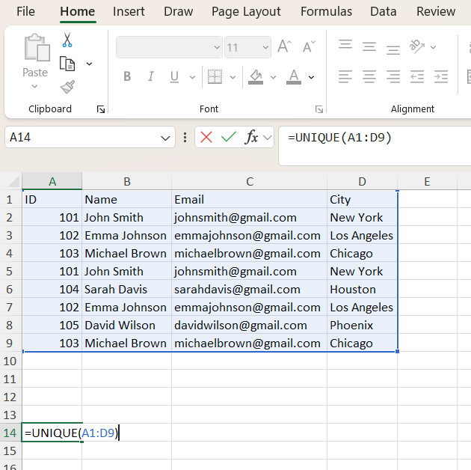Select column A header
471x470 pixels.
tap(52, 181)
